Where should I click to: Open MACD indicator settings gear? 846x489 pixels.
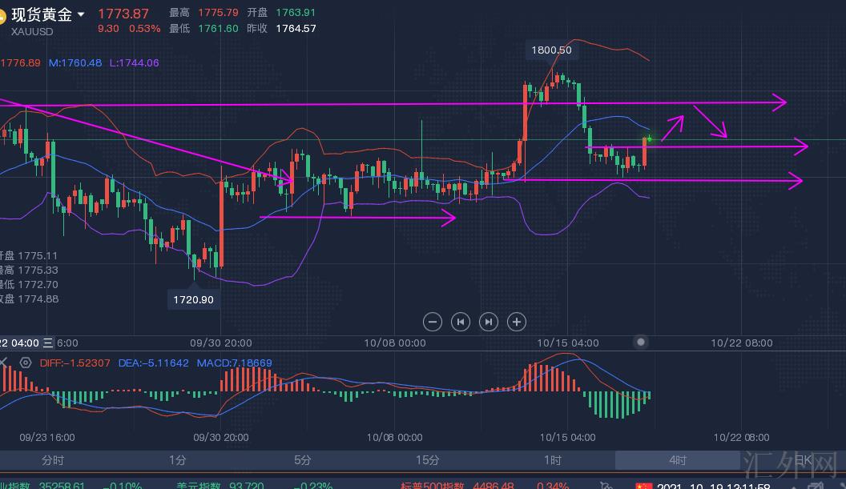pos(26,363)
